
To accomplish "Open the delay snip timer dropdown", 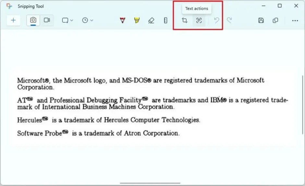I will (x=88, y=20).
